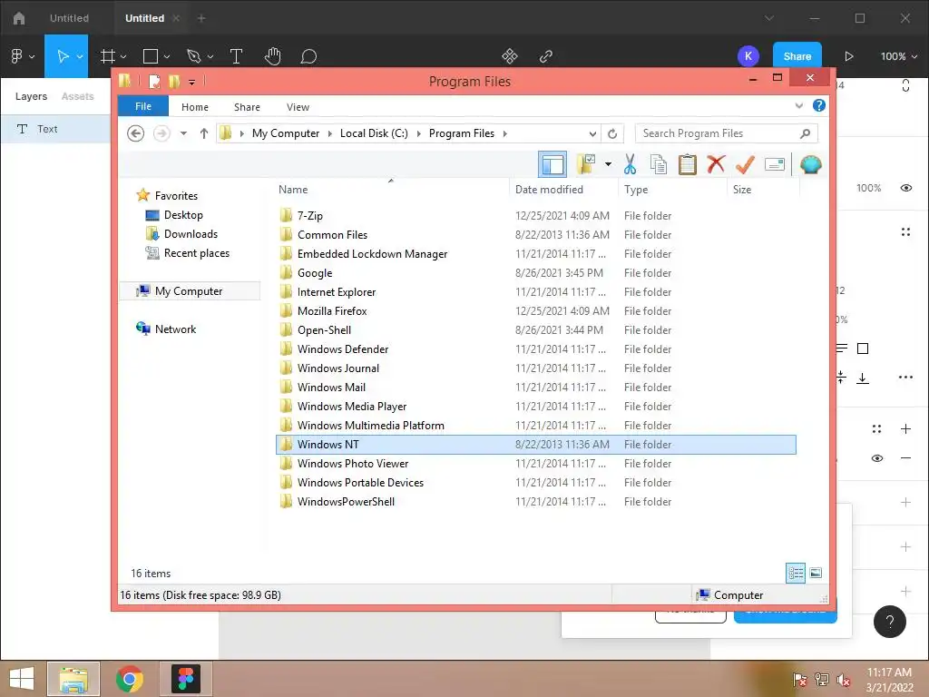The width and height of the screenshot is (929, 697).
Task: Toggle the navigation pane button in Explorer
Action: 553,164
